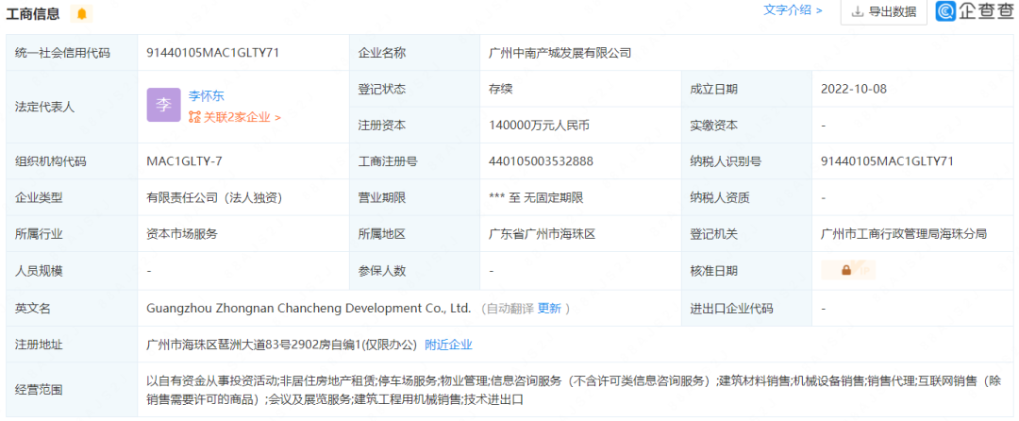Click company type 有限责任公司（法人独资）
Image resolution: width=1019 pixels, height=421 pixels.
tap(214, 197)
